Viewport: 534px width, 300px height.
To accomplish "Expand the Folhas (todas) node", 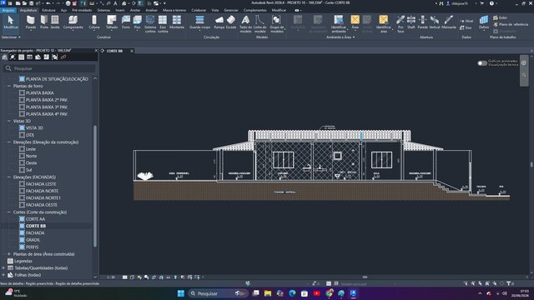I will (3, 275).
